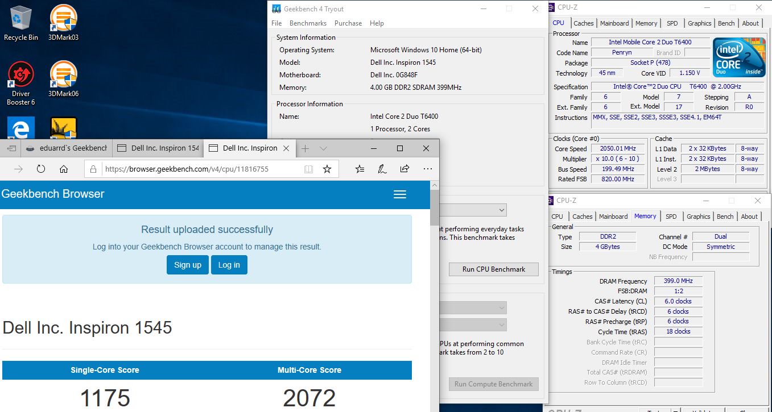Switch to Memory tab in top CPU-Z
The image size is (772, 412).
pos(646,23)
